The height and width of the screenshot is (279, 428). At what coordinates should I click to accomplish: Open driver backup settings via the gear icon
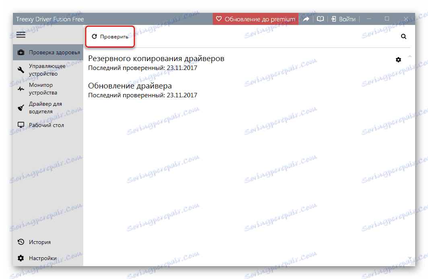[x=398, y=59]
